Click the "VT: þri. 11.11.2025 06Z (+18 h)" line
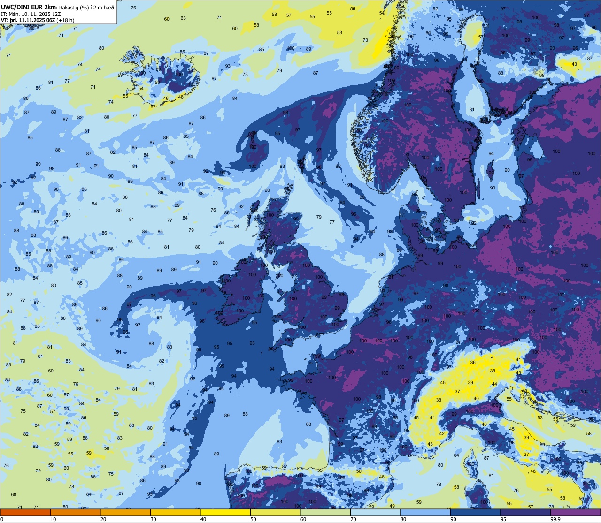 pyautogui.click(x=38, y=20)
